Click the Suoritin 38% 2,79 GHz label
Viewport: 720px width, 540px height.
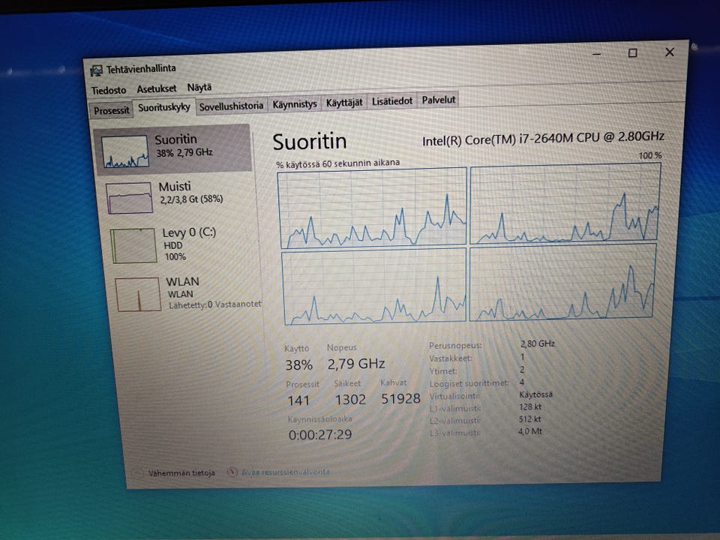click(x=184, y=145)
